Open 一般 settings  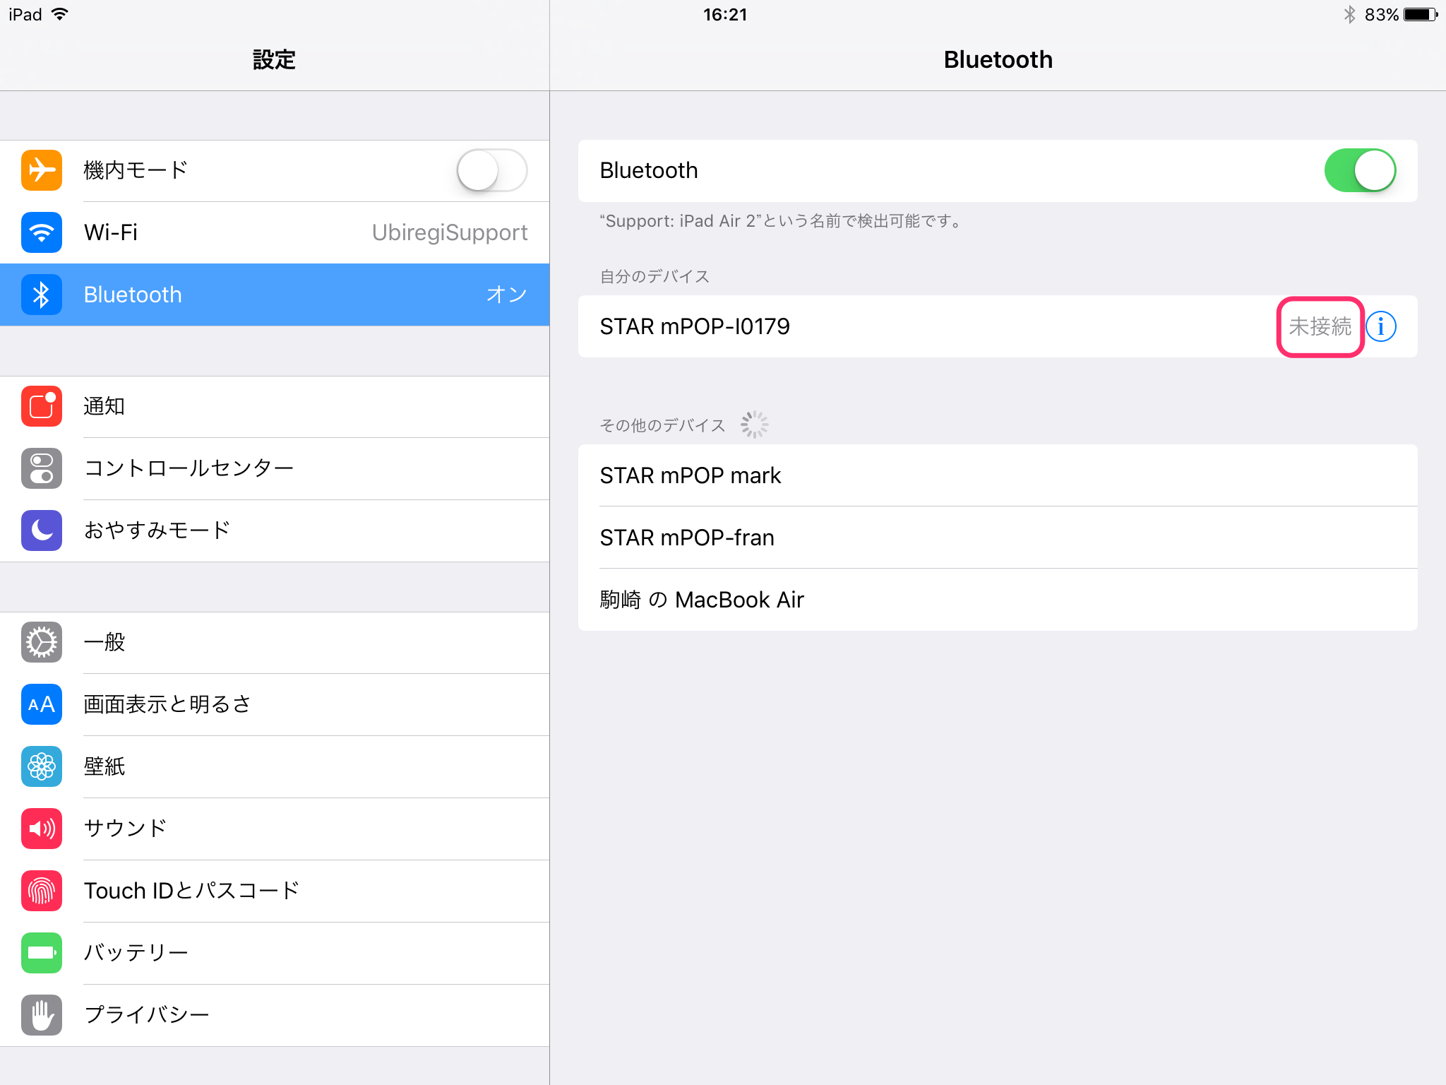(275, 642)
